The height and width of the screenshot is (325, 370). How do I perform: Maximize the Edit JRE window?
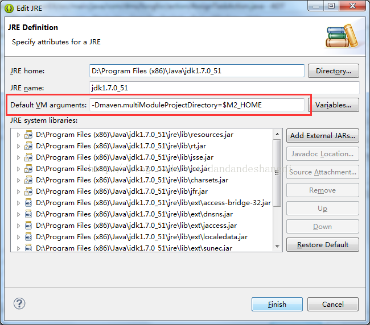click(331, 6)
